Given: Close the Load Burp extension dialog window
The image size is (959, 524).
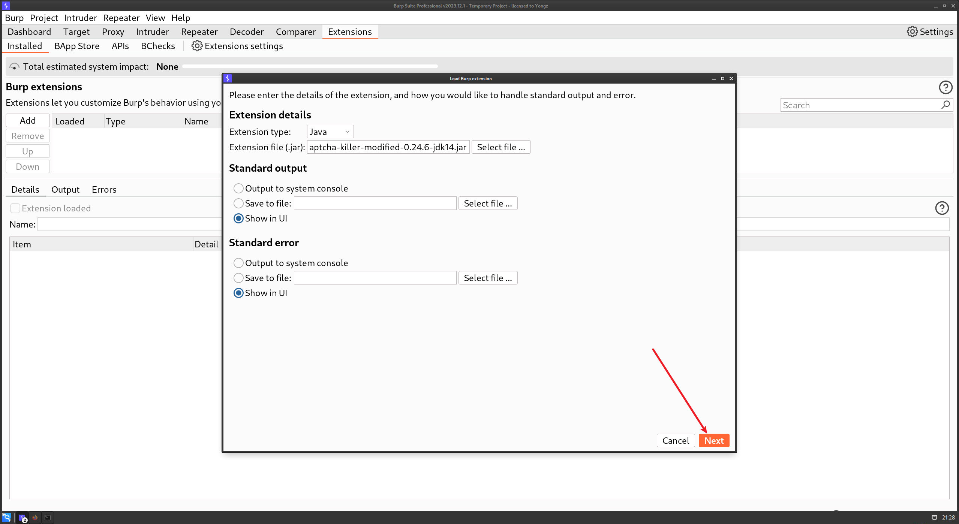Looking at the screenshot, I should [x=731, y=78].
